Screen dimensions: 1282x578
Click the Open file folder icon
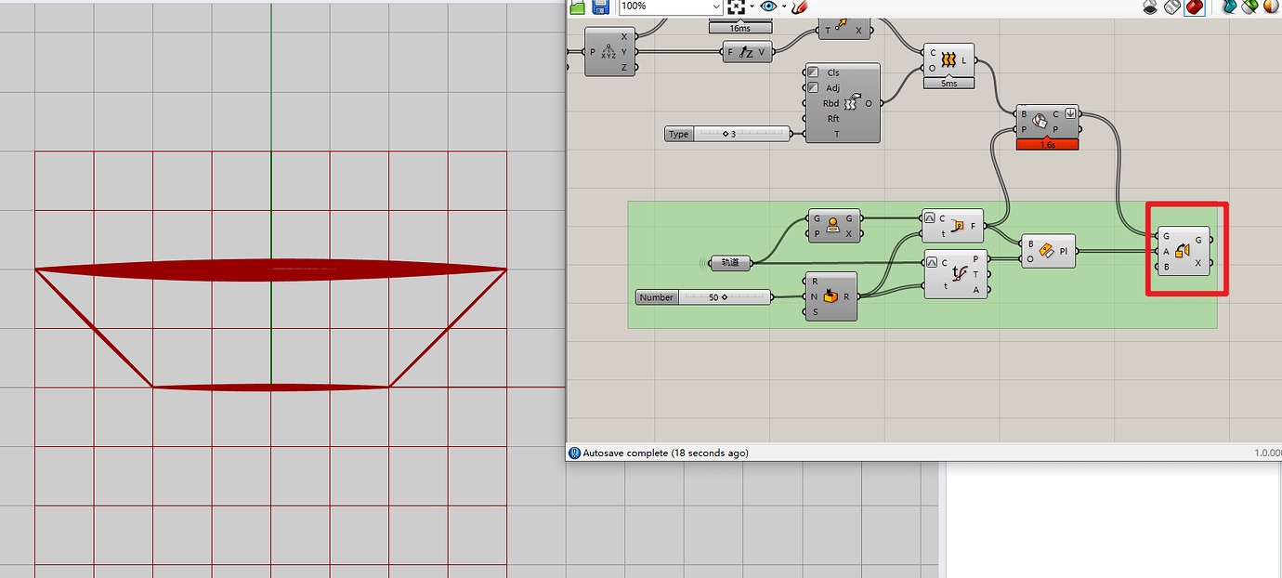tap(578, 7)
